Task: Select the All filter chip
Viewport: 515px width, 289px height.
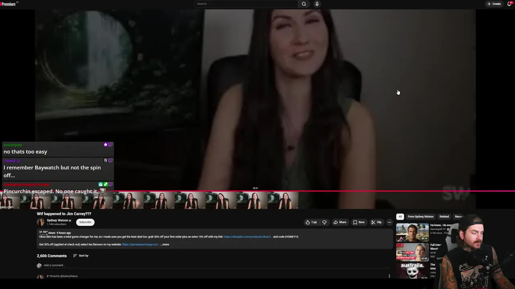Action: (x=400, y=217)
